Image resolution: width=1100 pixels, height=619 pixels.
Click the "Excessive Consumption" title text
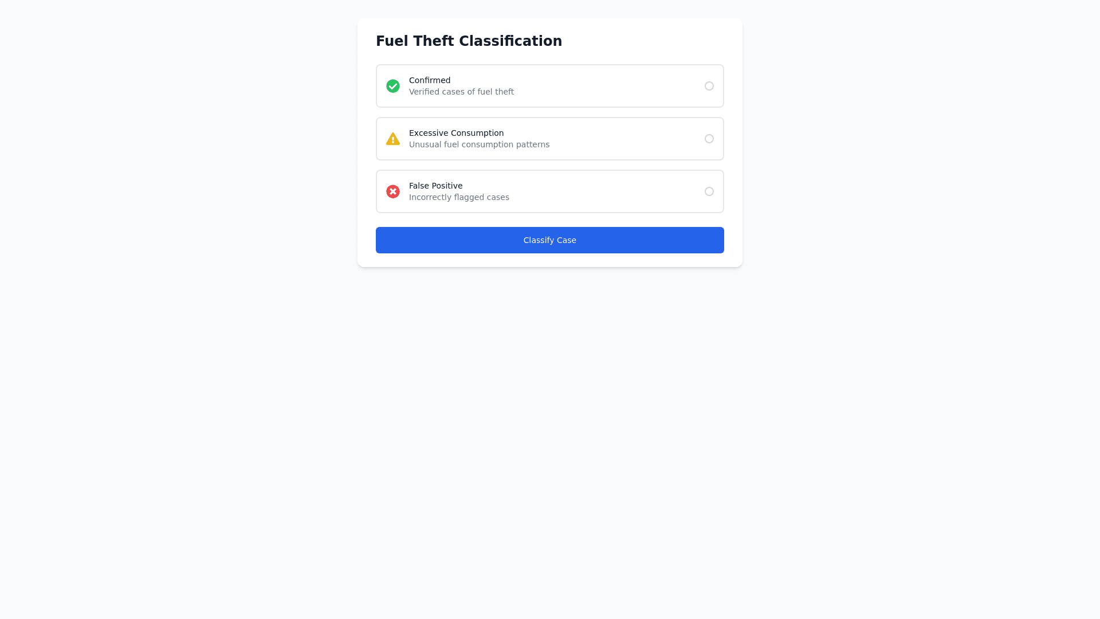point(456,133)
